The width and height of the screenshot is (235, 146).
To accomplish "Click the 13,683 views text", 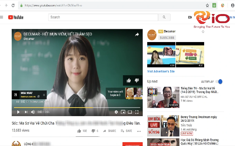I will click(21, 131).
